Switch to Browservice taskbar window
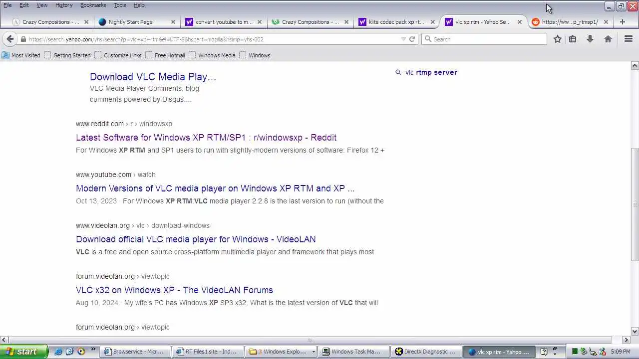 (135, 352)
